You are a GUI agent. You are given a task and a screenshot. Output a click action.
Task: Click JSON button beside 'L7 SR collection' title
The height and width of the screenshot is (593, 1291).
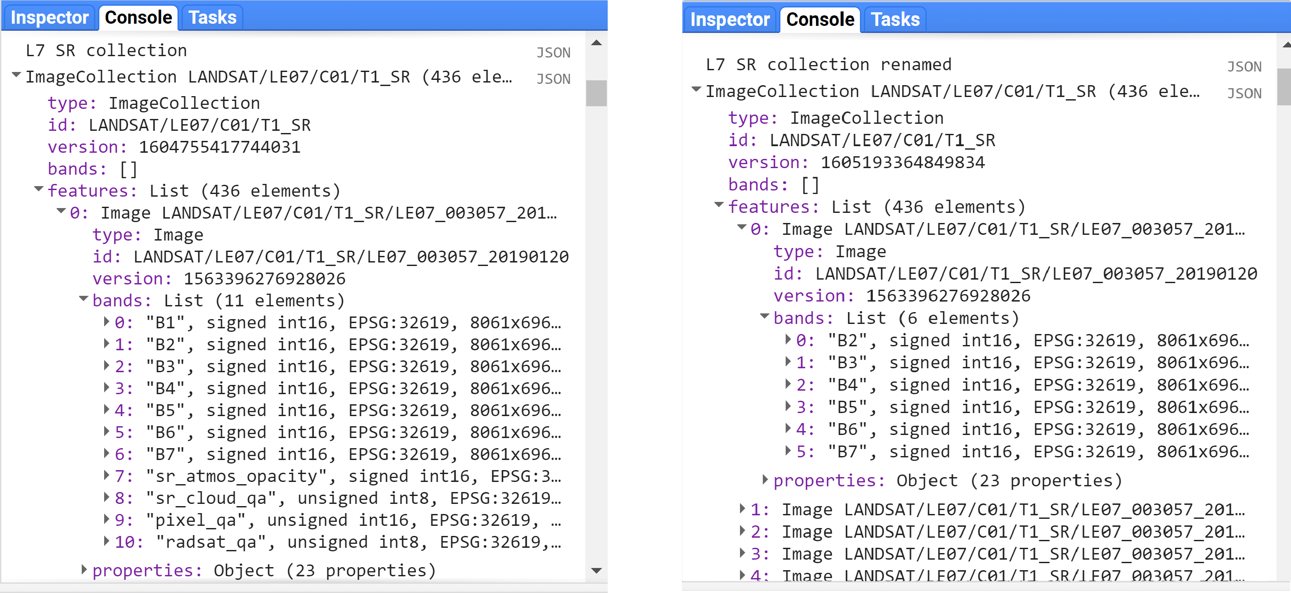553,53
